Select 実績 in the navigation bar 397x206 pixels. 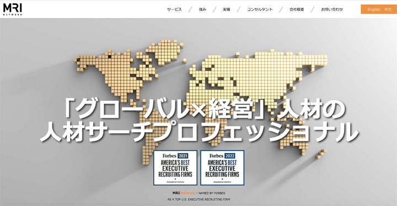(227, 9)
